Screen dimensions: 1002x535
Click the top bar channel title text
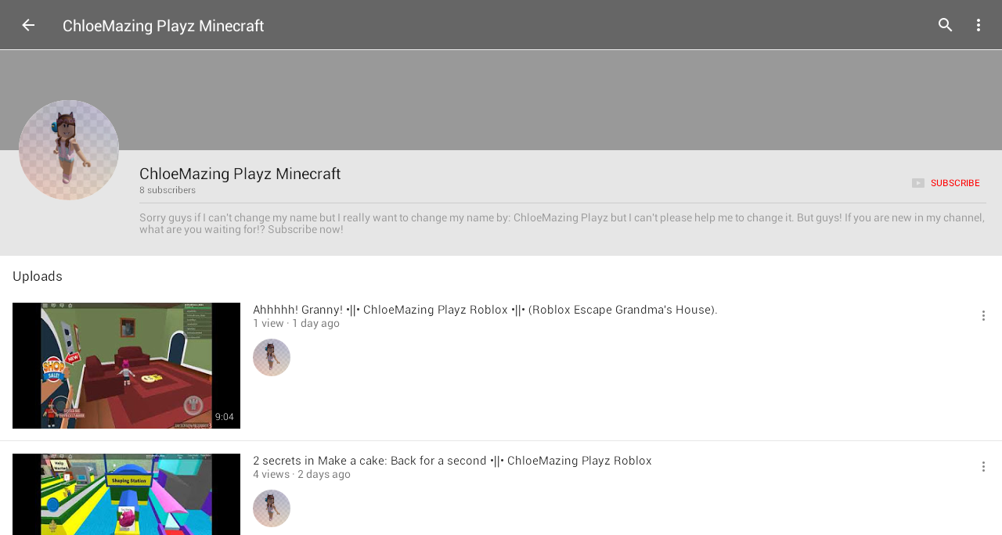[x=163, y=26]
